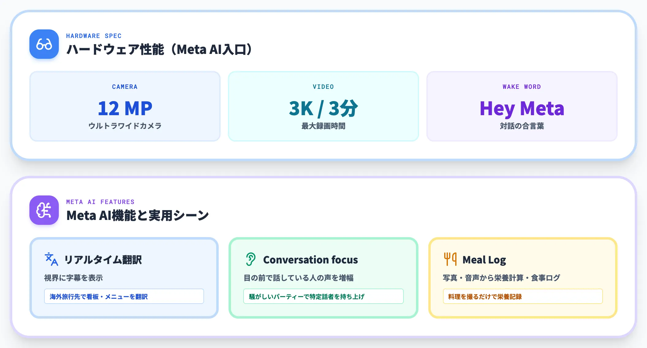Image resolution: width=647 pixels, height=348 pixels.
Task: Select the Hey Meta wake word card
Action: pos(522,106)
